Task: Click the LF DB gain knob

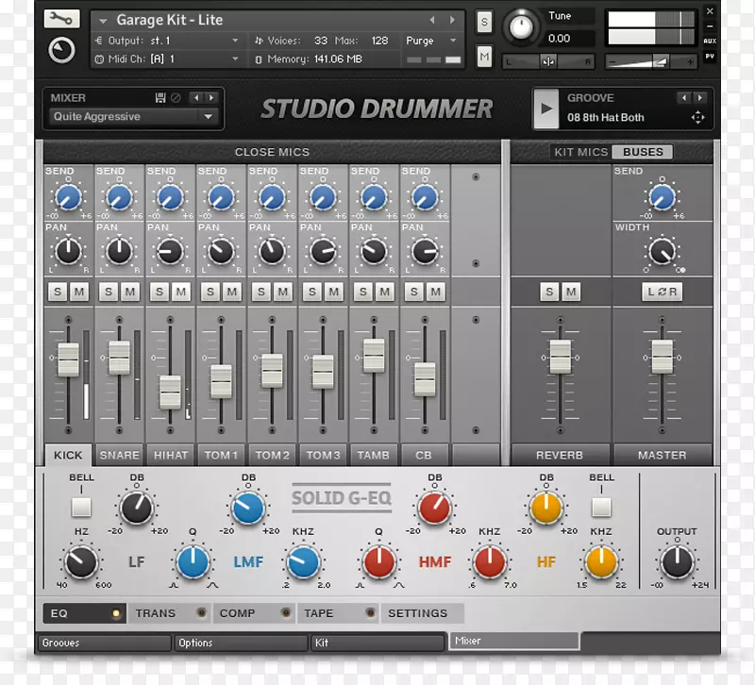Action: (137, 509)
